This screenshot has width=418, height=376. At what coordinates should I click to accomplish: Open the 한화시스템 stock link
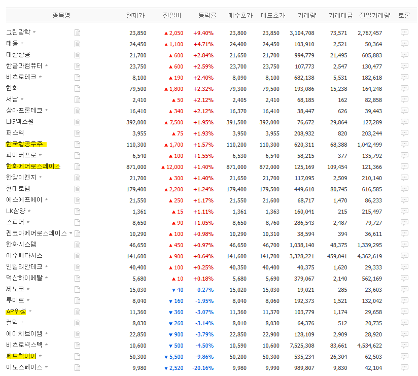pos(21,244)
